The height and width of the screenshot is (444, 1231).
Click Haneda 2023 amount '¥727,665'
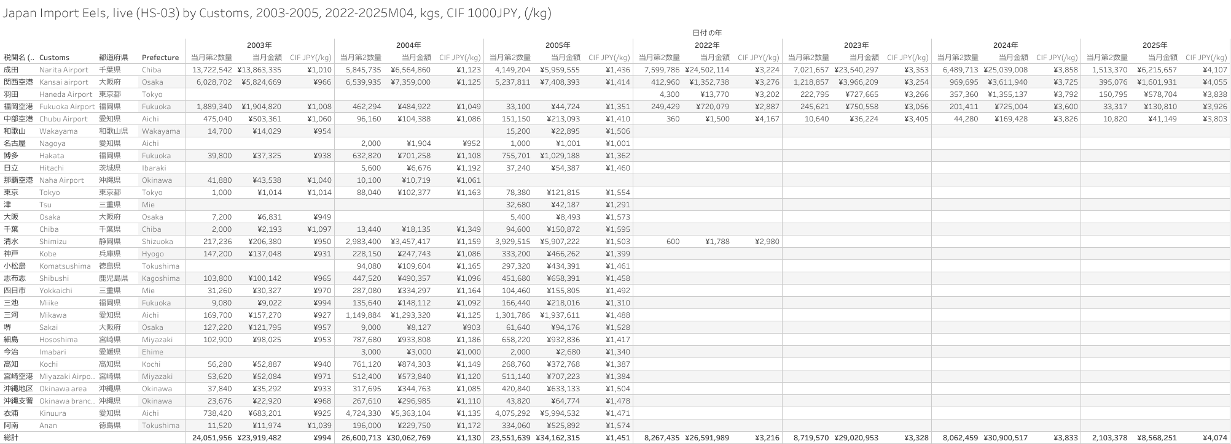coord(864,94)
